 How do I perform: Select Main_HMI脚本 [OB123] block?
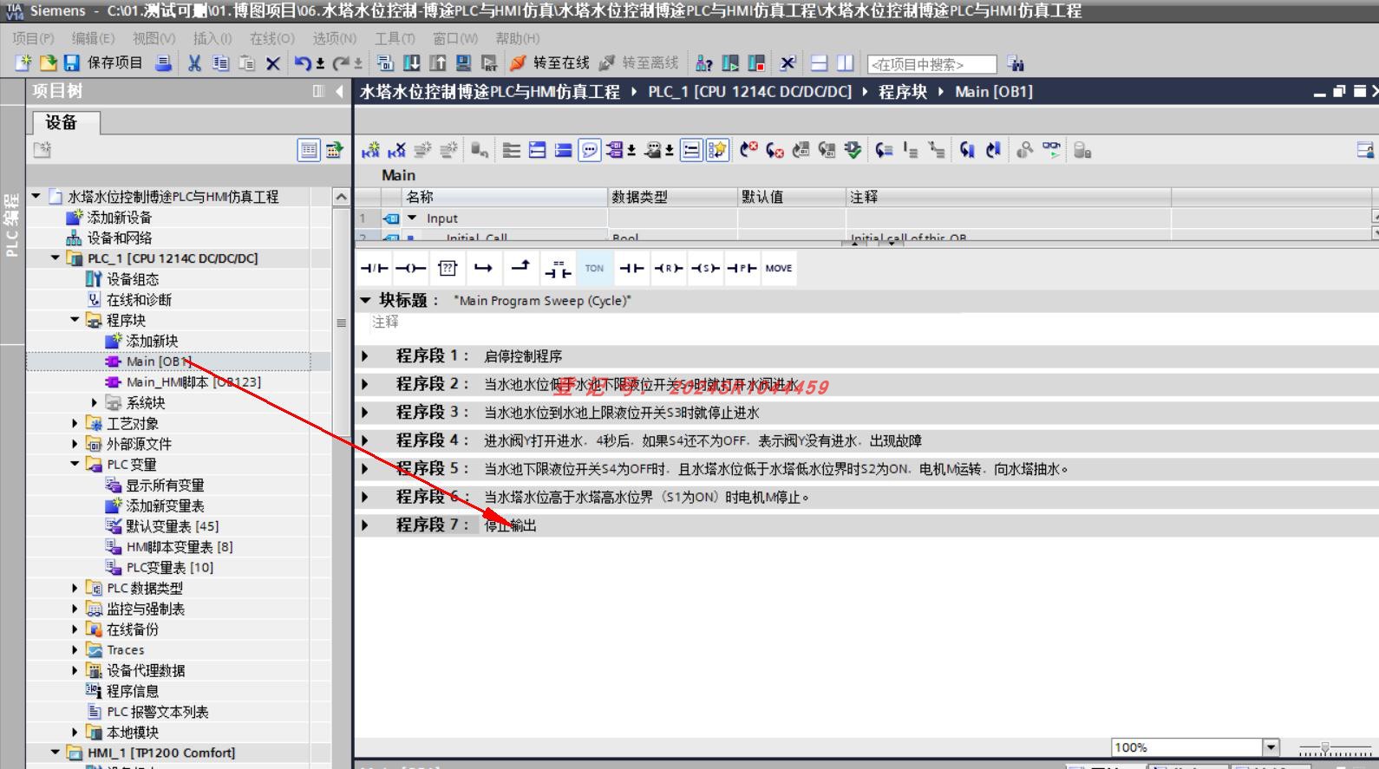tap(193, 381)
